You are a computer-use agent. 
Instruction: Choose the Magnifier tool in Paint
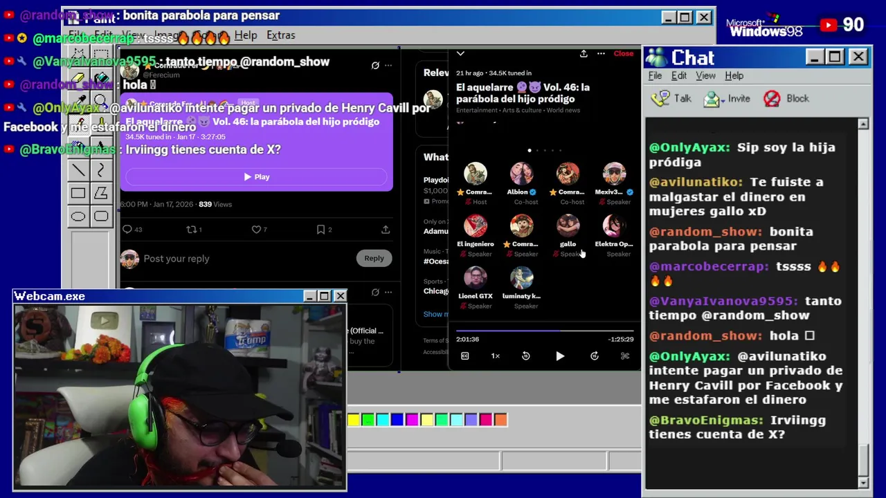(101, 101)
